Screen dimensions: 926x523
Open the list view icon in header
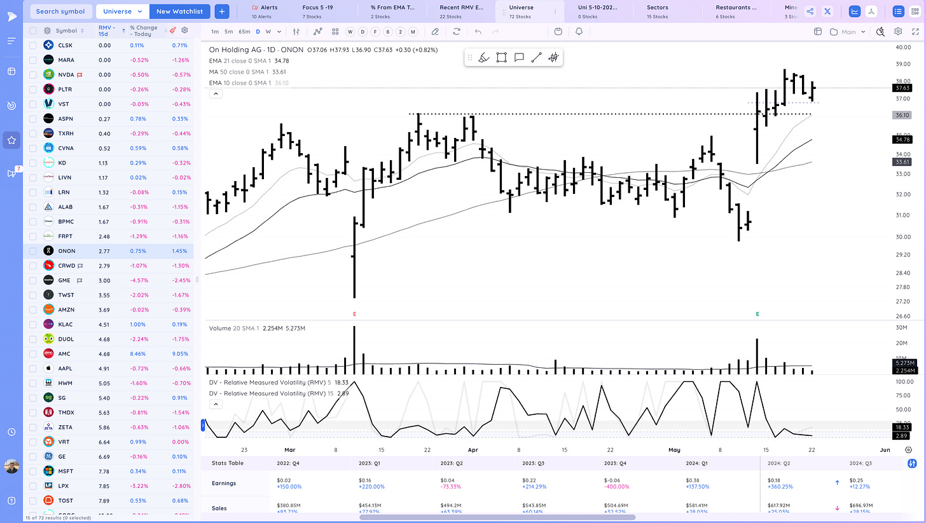click(898, 11)
